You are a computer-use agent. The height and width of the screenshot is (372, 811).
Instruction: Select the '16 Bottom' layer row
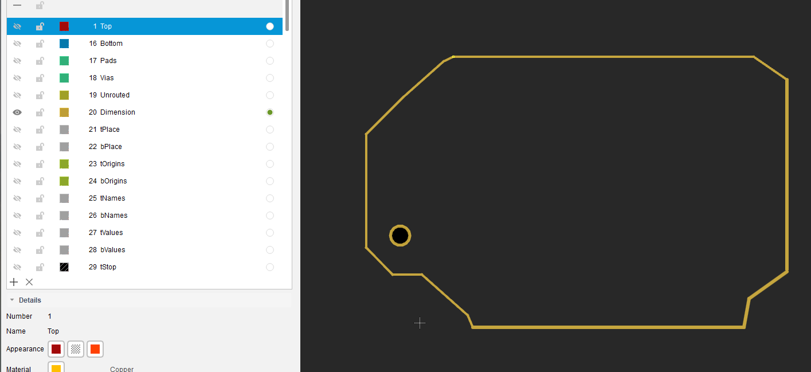coord(144,44)
